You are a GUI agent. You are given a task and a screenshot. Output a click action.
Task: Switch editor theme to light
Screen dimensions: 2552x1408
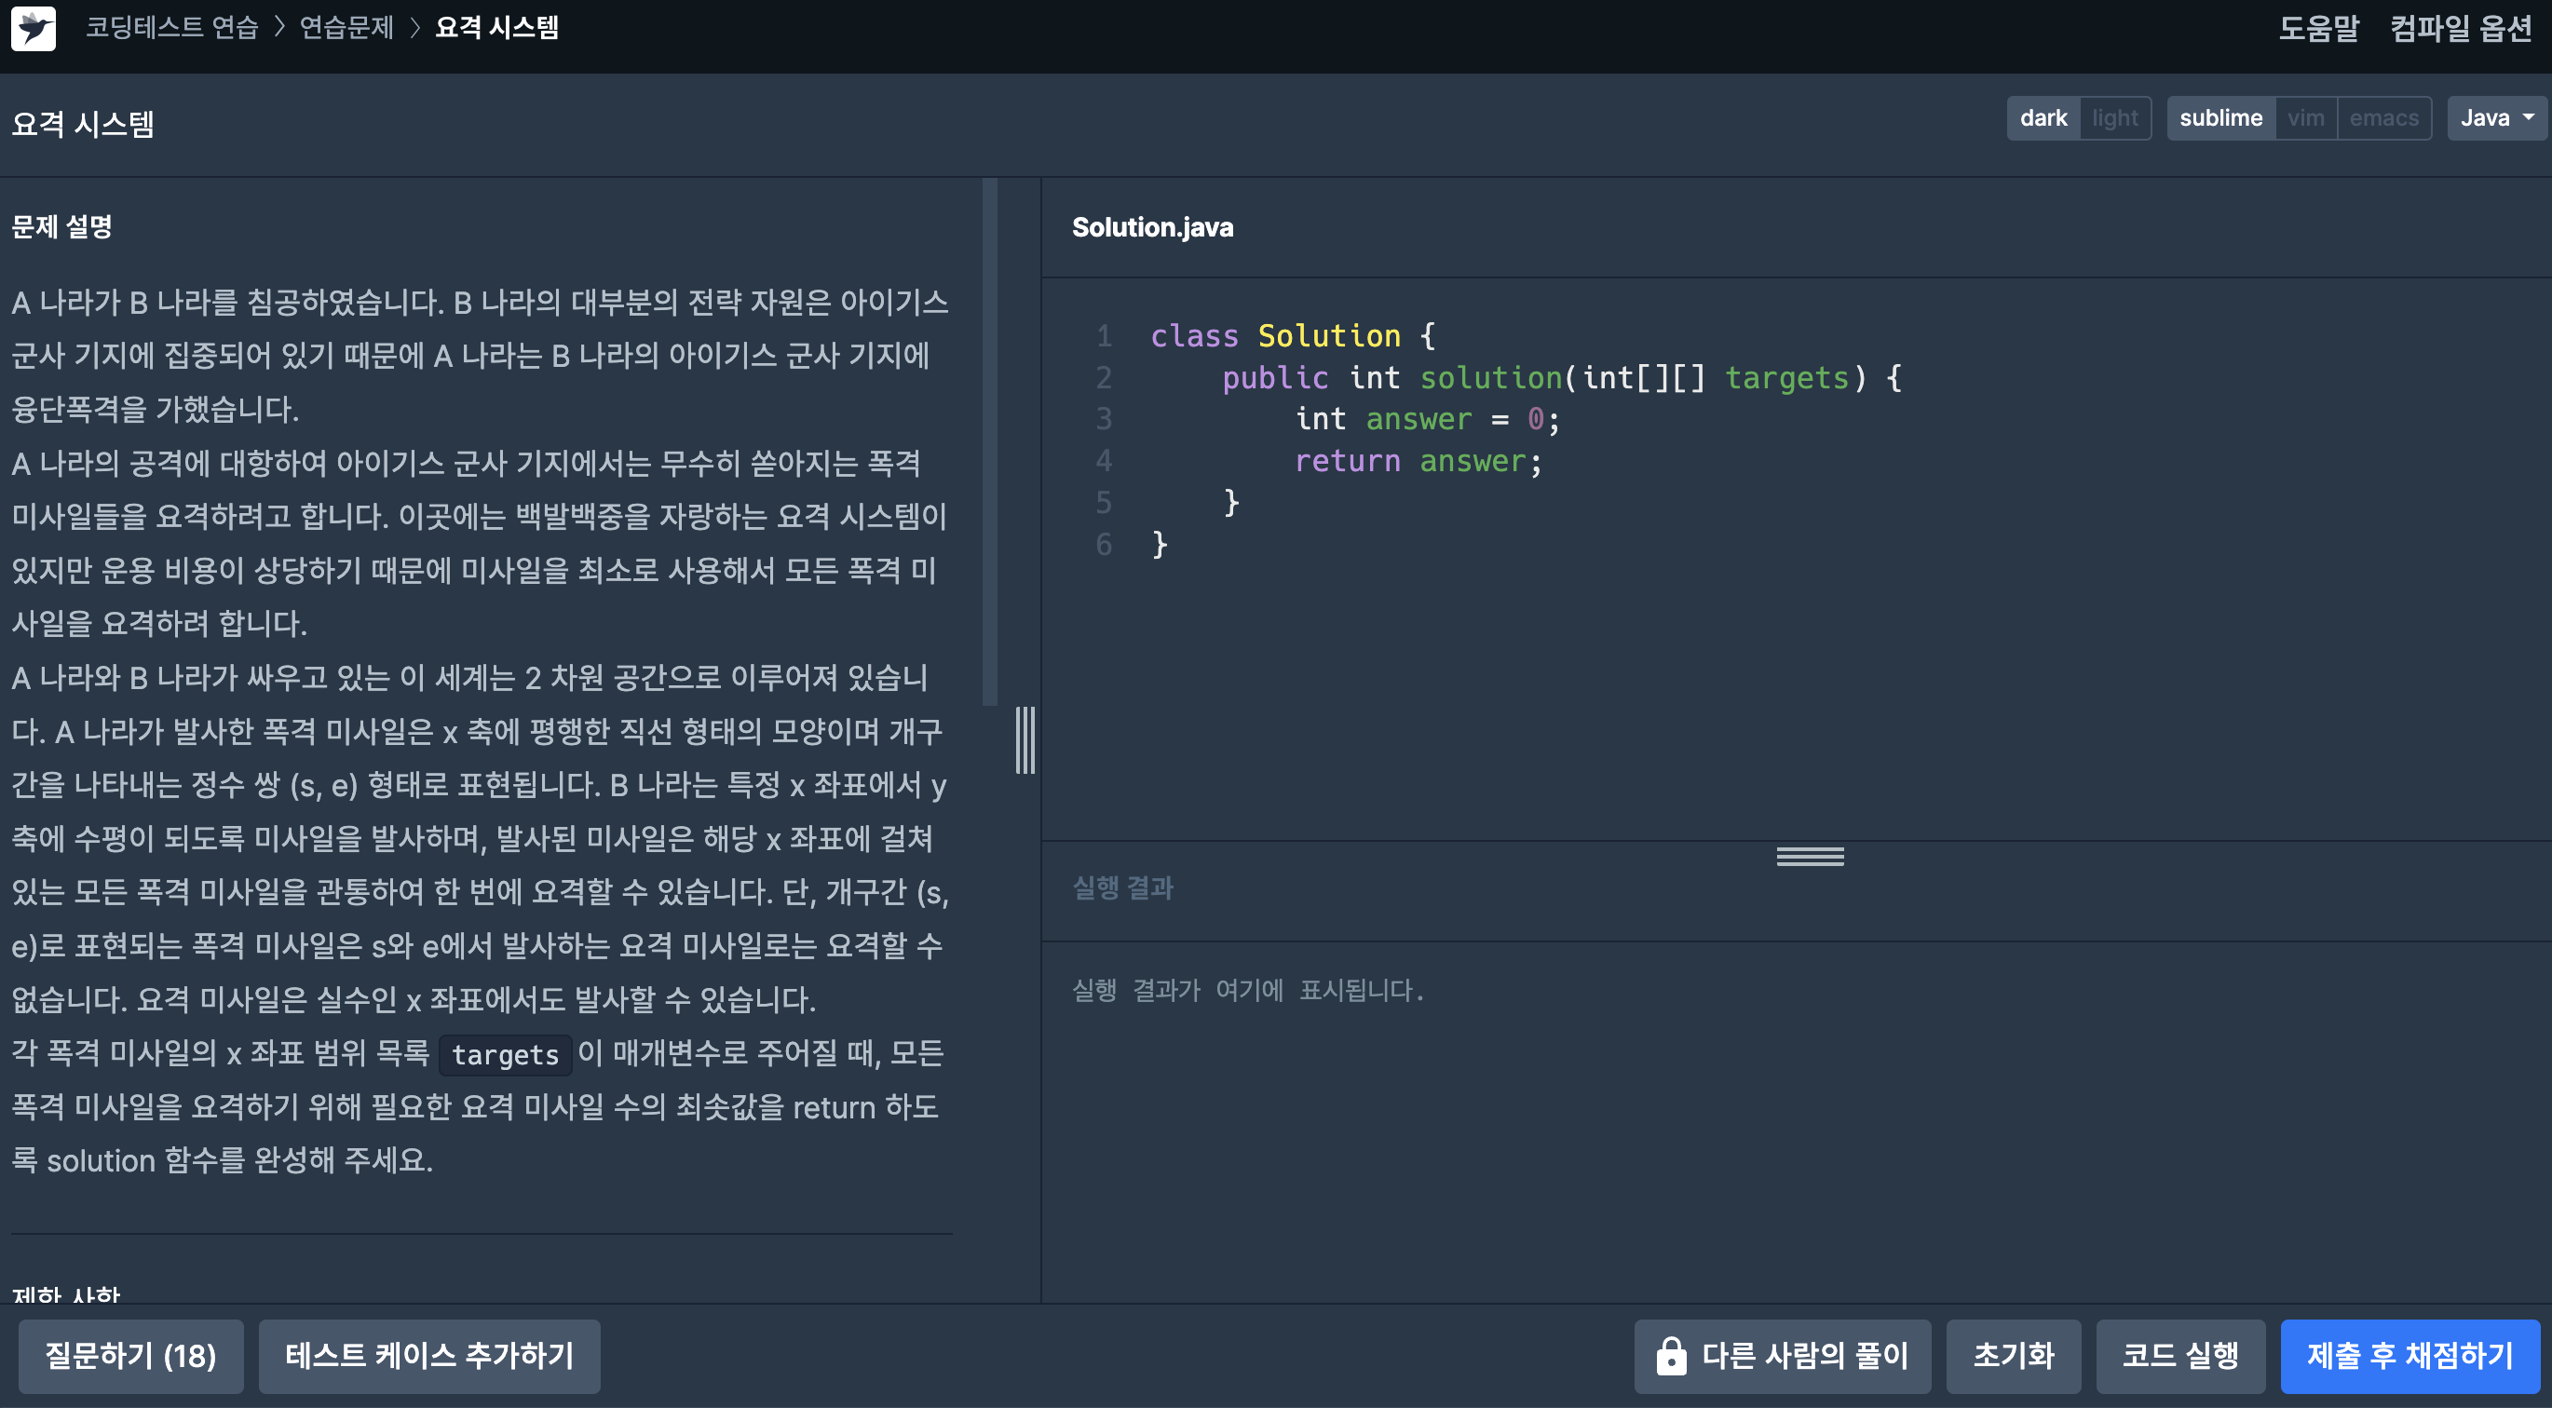pyautogui.click(x=2114, y=119)
